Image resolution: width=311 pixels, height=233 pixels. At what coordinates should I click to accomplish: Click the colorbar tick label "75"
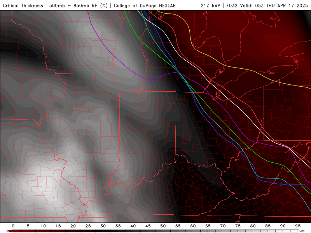238,226
